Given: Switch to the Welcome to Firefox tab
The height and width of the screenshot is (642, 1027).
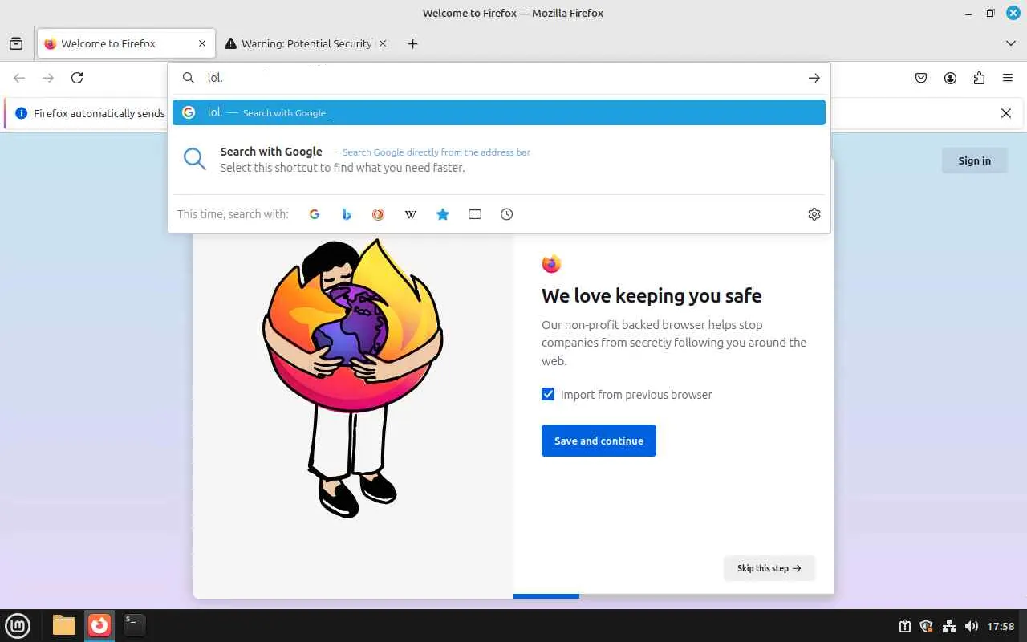Looking at the screenshot, I should pyautogui.click(x=126, y=43).
